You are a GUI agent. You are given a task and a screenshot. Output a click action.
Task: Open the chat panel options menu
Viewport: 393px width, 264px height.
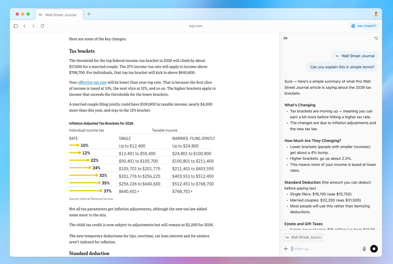pyautogui.click(x=376, y=38)
